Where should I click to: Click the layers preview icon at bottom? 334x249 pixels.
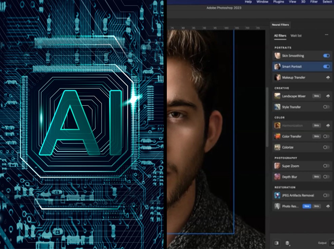coord(287,243)
